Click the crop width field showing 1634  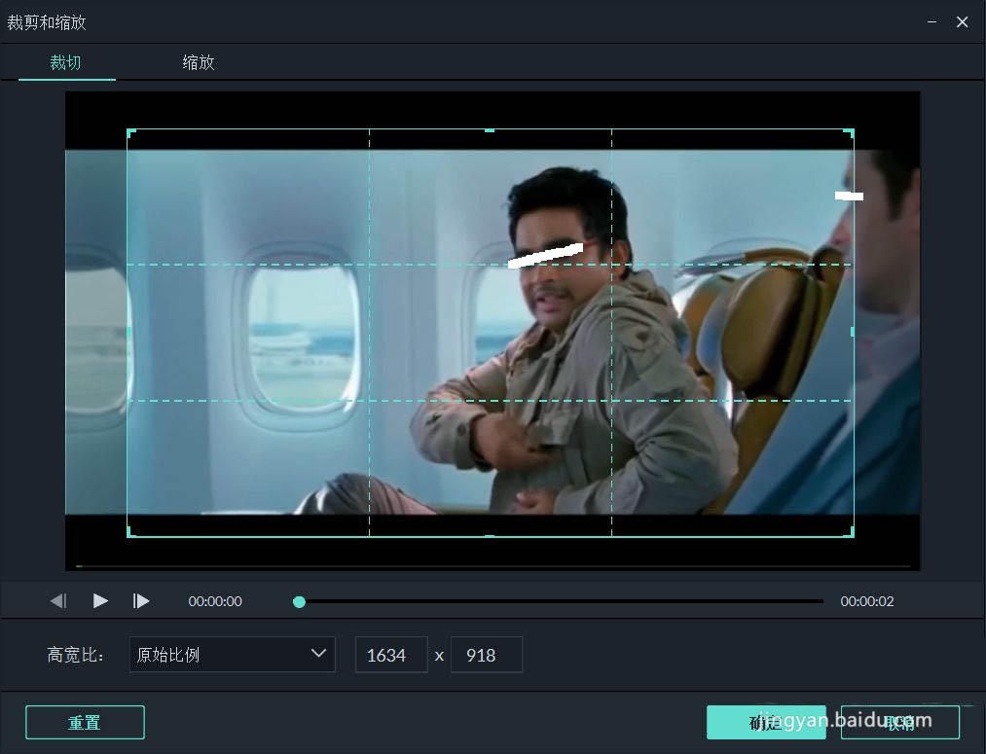391,655
